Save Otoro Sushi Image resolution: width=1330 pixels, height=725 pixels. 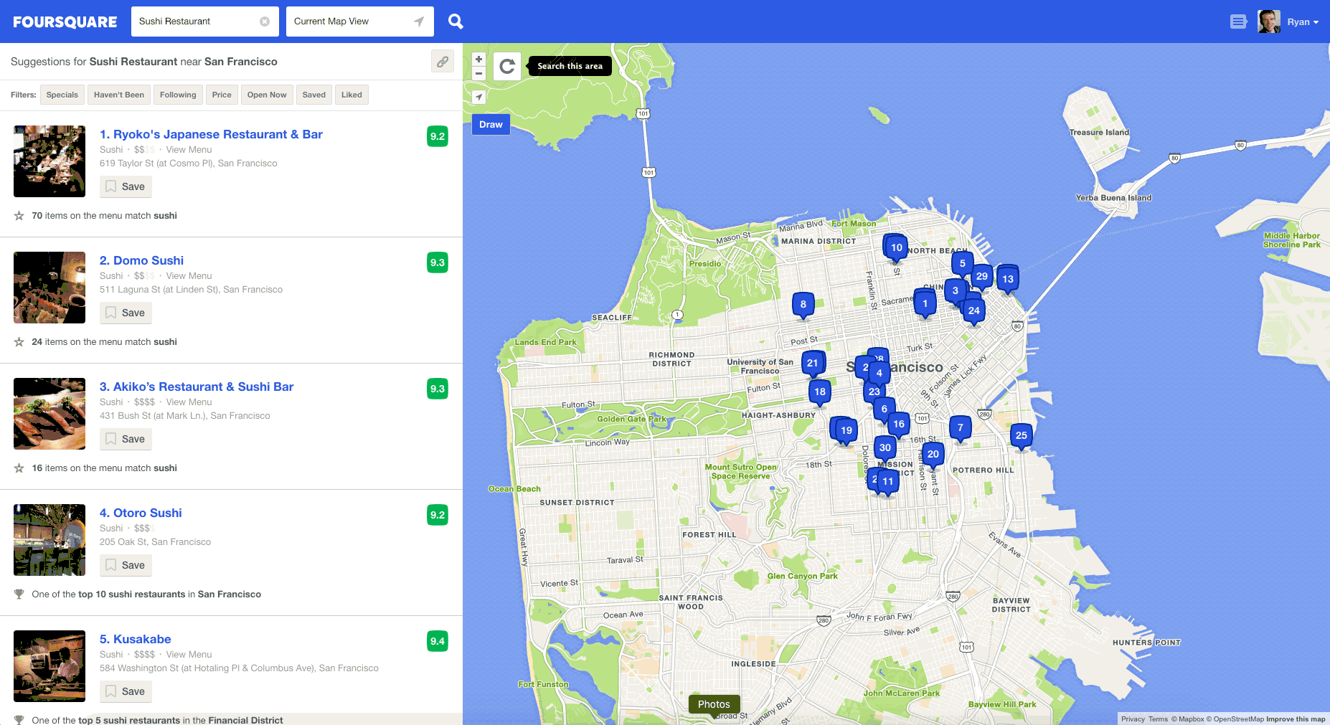point(126,565)
